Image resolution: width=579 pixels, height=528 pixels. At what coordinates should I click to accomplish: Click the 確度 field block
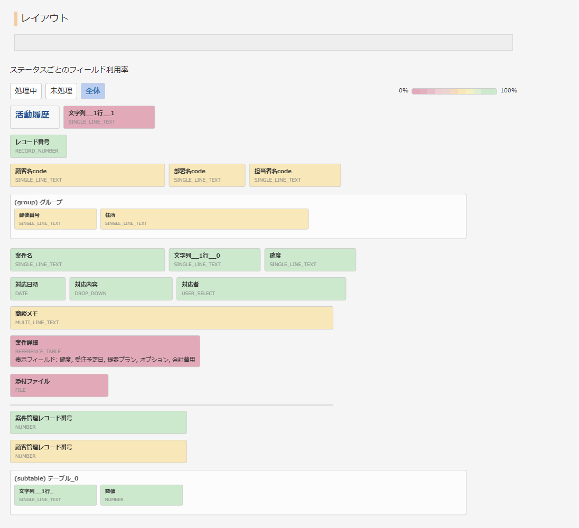click(310, 259)
